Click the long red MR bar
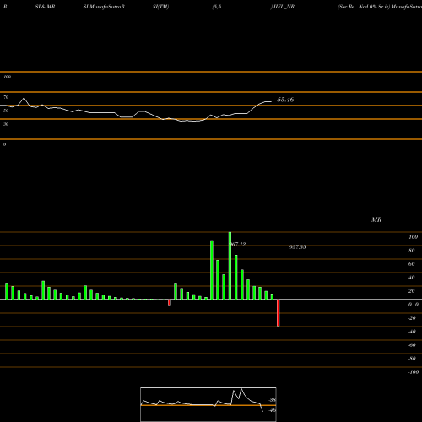The image size is (422, 422). 279,313
